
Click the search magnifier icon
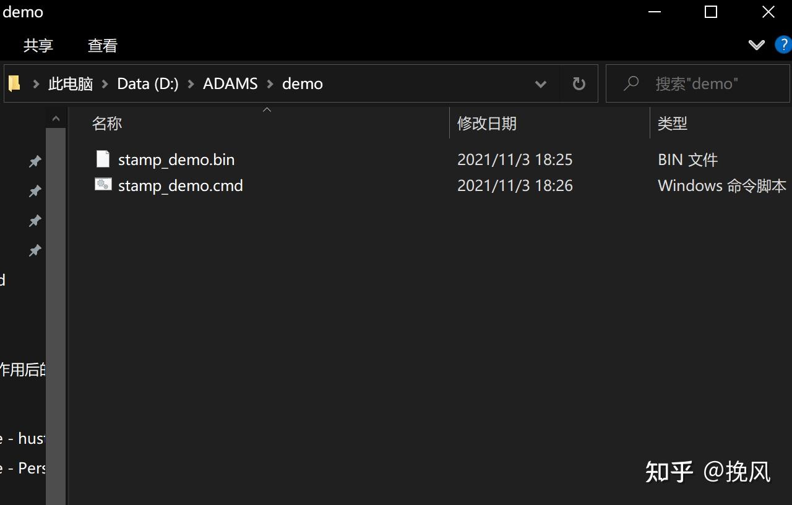[631, 83]
